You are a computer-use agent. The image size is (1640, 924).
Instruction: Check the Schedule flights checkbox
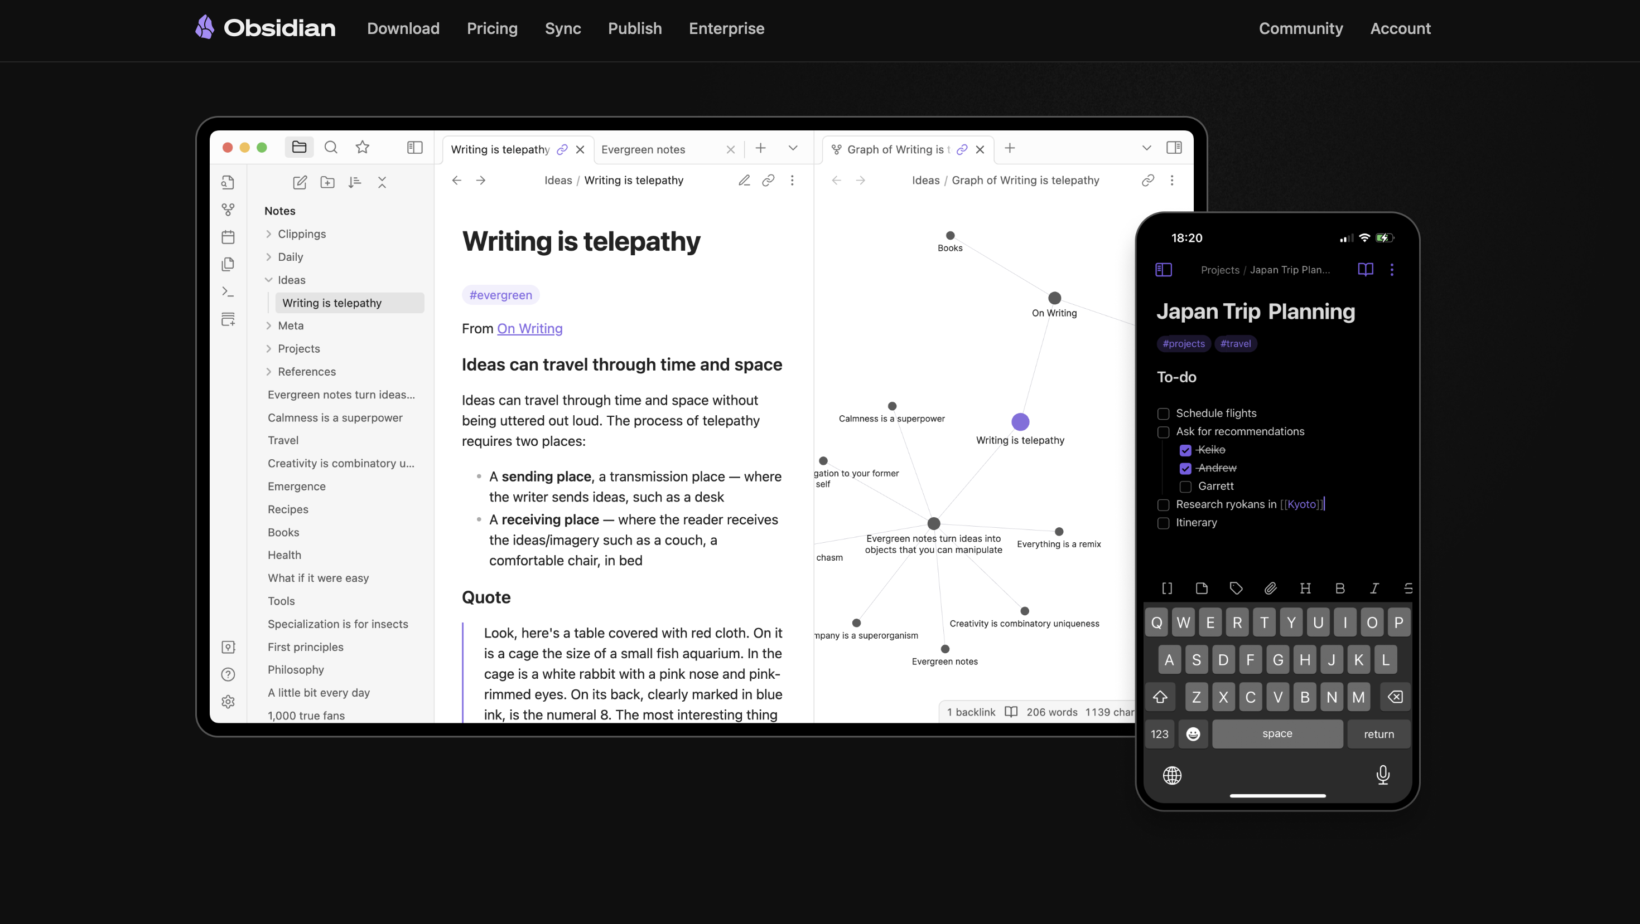coord(1163,414)
